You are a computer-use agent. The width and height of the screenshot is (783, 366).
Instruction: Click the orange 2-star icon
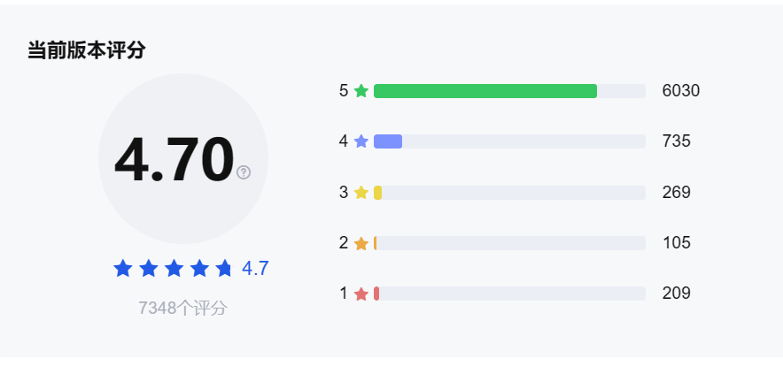point(361,243)
